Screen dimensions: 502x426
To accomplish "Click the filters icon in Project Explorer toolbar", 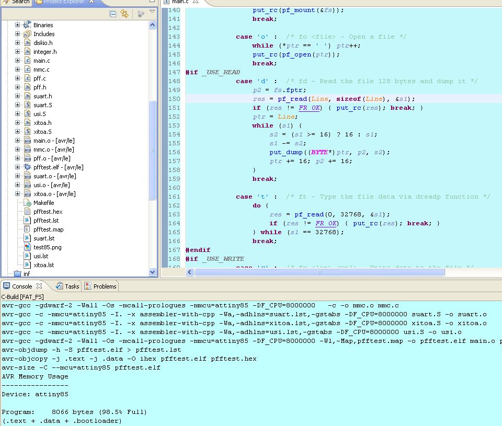I will tap(141, 14).
